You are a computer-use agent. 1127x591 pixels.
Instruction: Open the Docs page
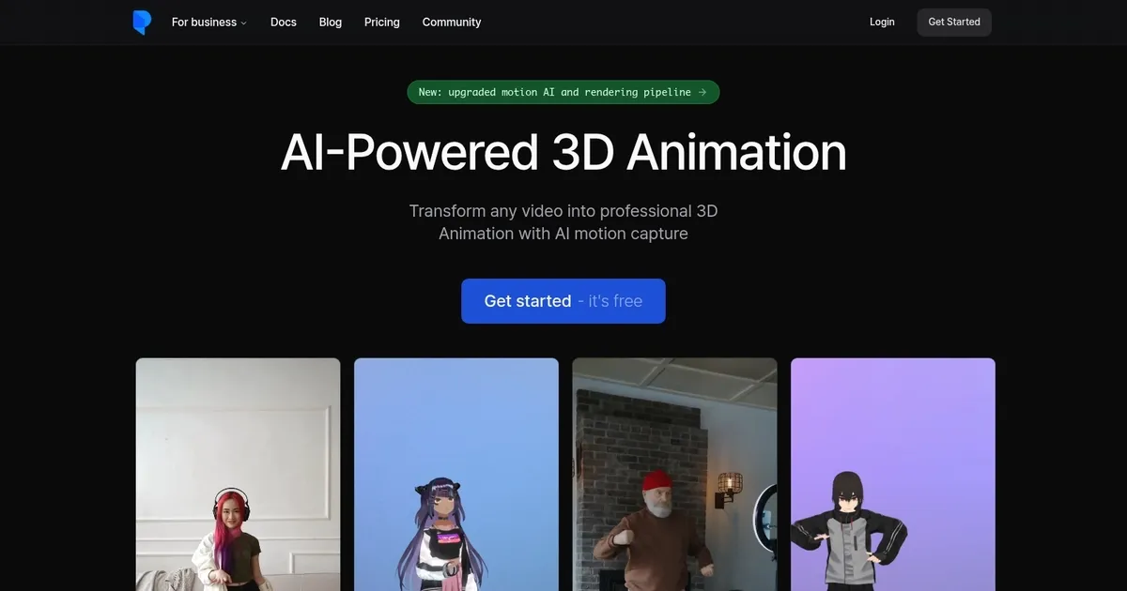pos(284,23)
